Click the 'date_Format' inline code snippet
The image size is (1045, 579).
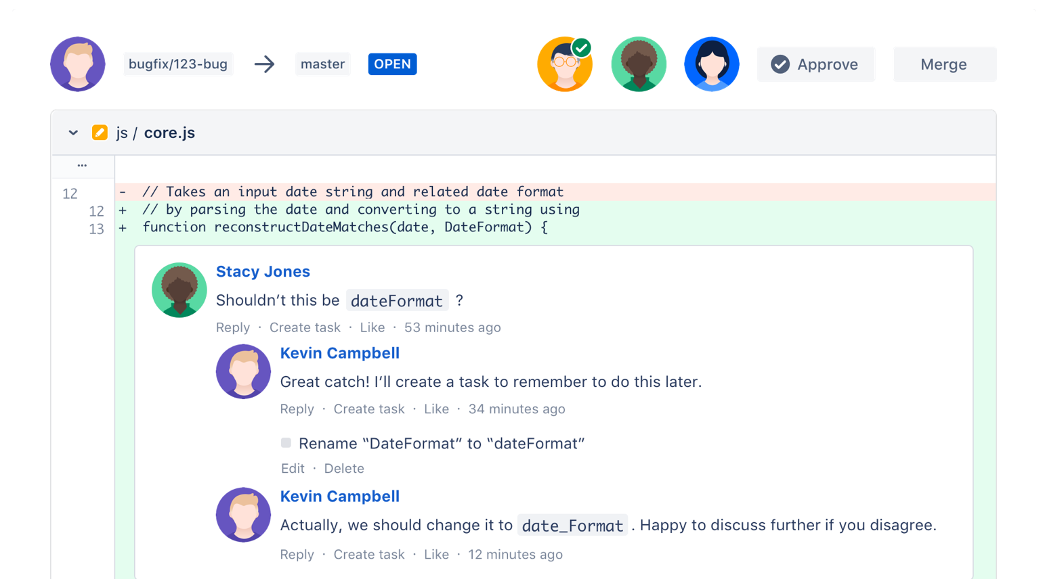[x=572, y=526]
